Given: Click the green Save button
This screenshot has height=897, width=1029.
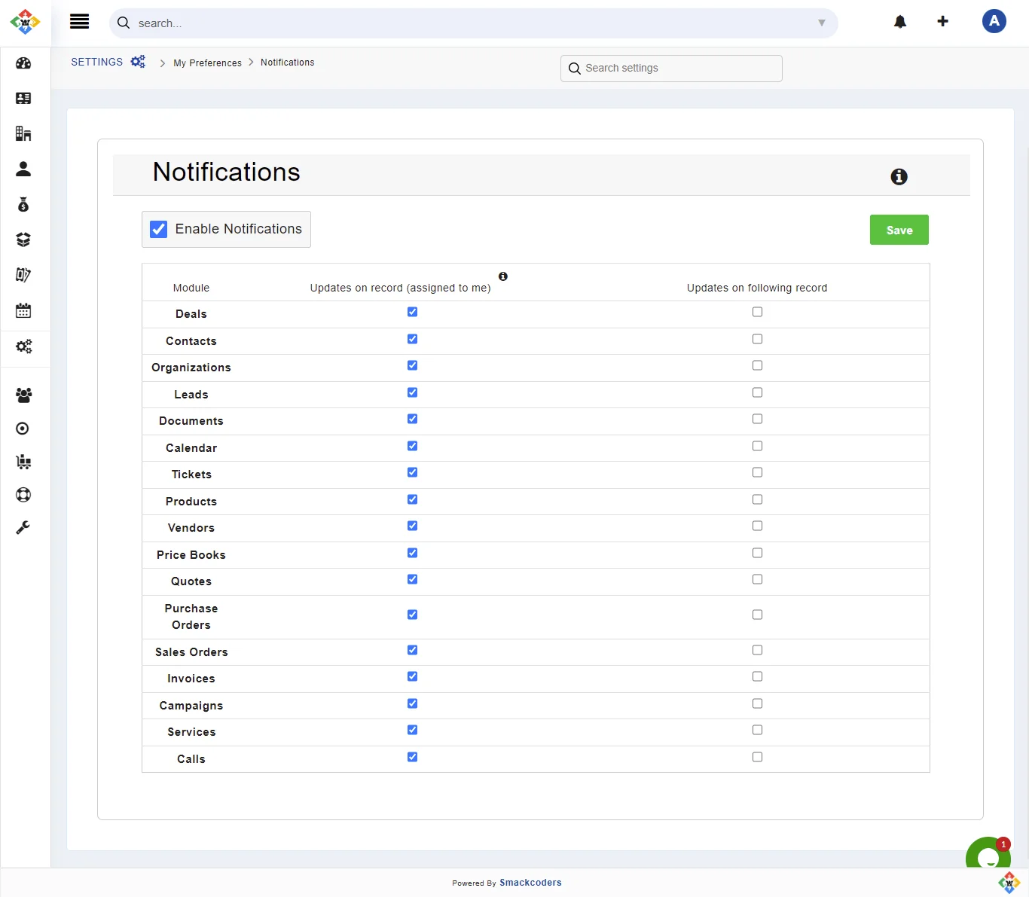Looking at the screenshot, I should (x=899, y=230).
